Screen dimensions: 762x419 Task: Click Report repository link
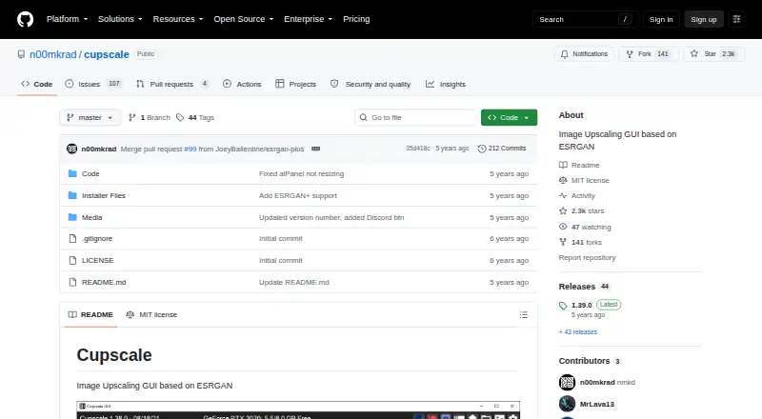[x=587, y=258]
